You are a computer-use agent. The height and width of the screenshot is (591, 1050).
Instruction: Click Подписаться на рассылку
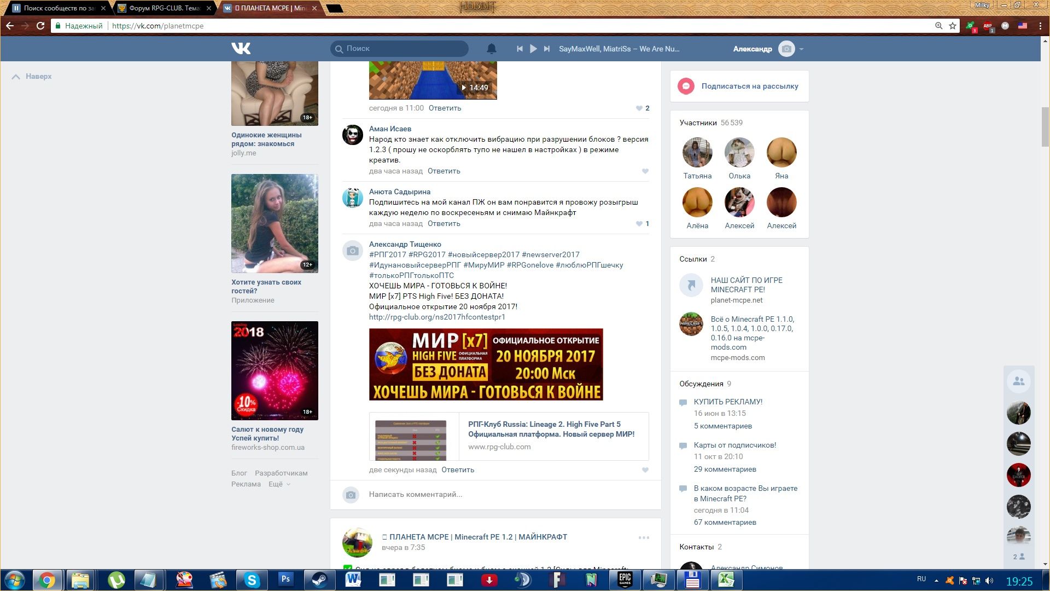(739, 86)
